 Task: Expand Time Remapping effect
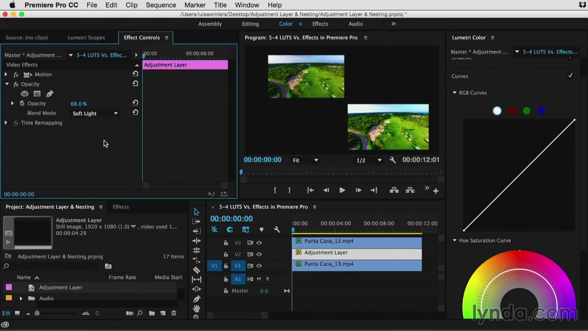tap(6, 123)
